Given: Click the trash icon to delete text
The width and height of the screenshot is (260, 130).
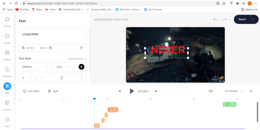Looking at the screenshot, I should tap(81, 48).
